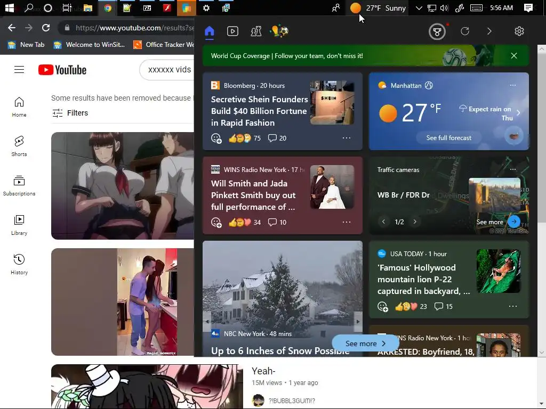
Task: Open the Settings gear in taskbar
Action: pyautogui.click(x=206, y=7)
